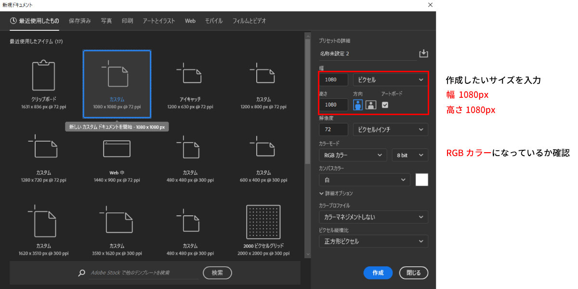
Task: Click the プリセットの詳細 heading
Action: [x=334, y=40]
